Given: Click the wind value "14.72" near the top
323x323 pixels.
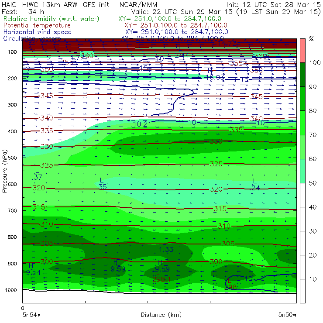Looking at the screenshot, I should pyautogui.click(x=227, y=44).
